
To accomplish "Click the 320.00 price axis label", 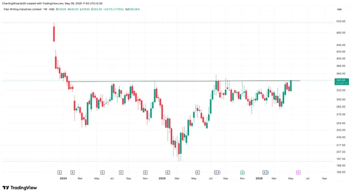I will click(341, 91).
